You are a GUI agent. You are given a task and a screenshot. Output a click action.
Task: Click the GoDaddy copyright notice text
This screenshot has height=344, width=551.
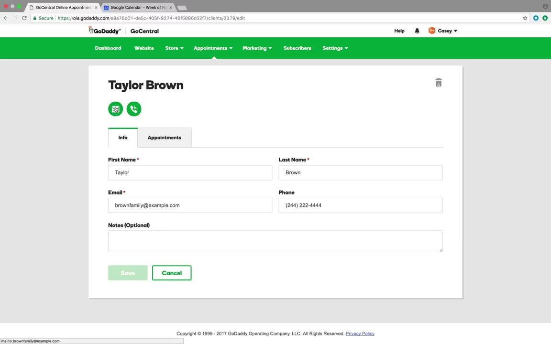(260, 333)
